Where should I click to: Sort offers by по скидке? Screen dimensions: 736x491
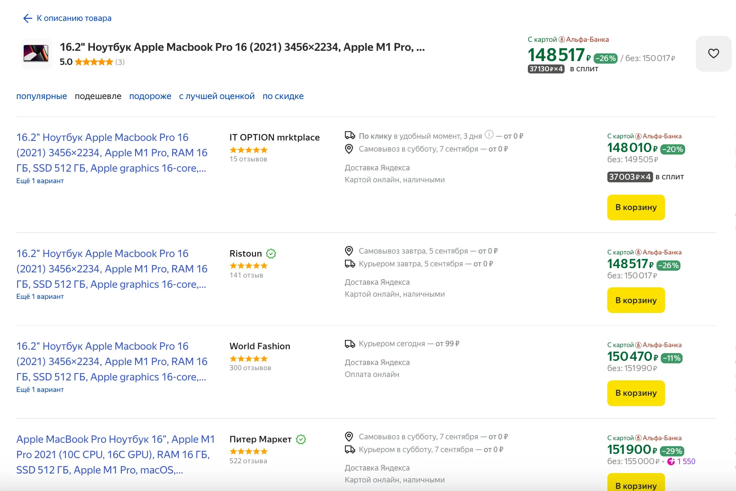[x=283, y=96]
